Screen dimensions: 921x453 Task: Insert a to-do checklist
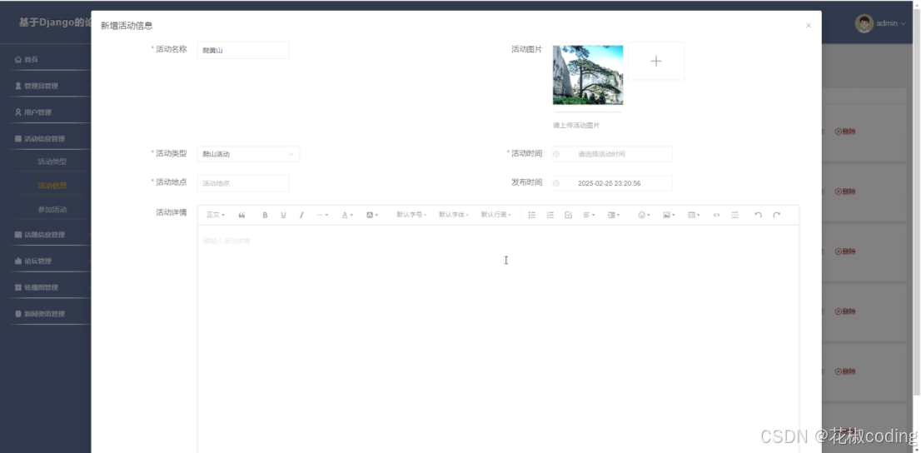[x=568, y=215]
